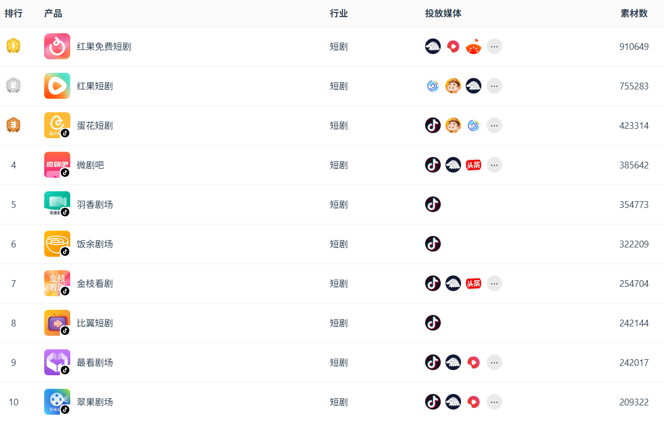Click the 红果免费短剧 app icon
Image resolution: width=664 pixels, height=421 pixels.
point(57,46)
